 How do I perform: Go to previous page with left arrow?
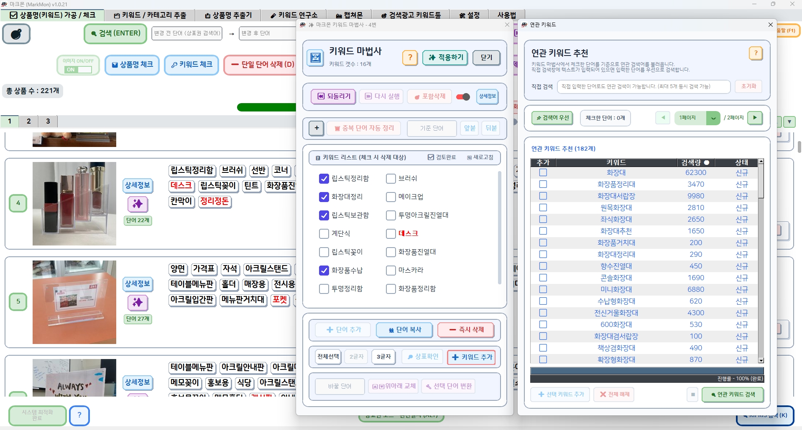[x=663, y=118]
